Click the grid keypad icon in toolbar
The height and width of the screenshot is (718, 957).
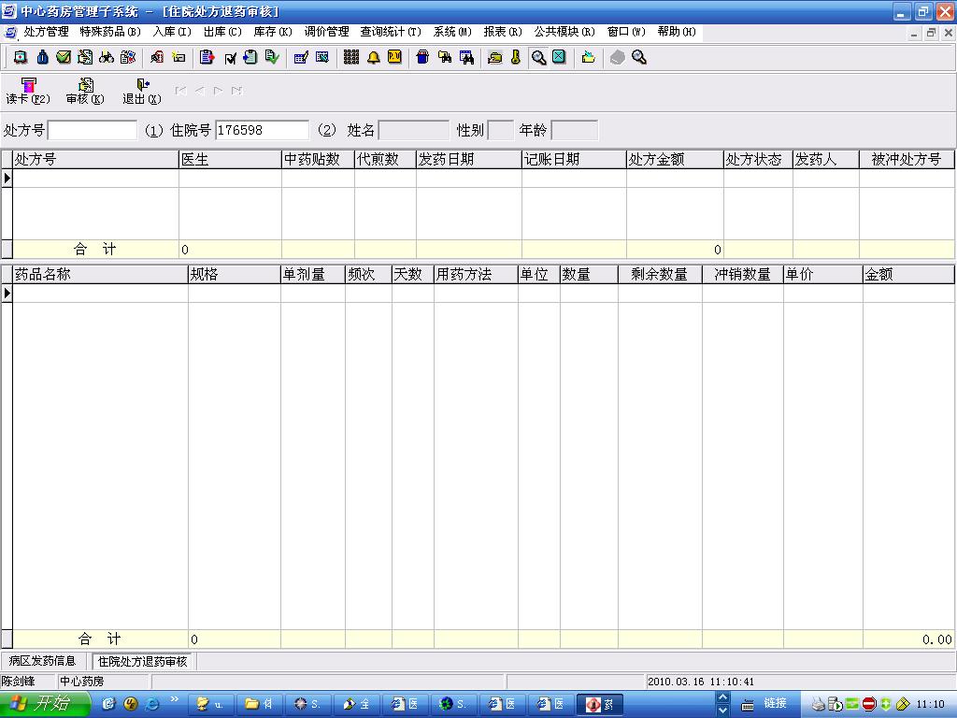pyautogui.click(x=351, y=57)
